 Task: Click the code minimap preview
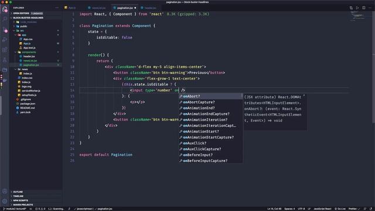click(x=358, y=16)
